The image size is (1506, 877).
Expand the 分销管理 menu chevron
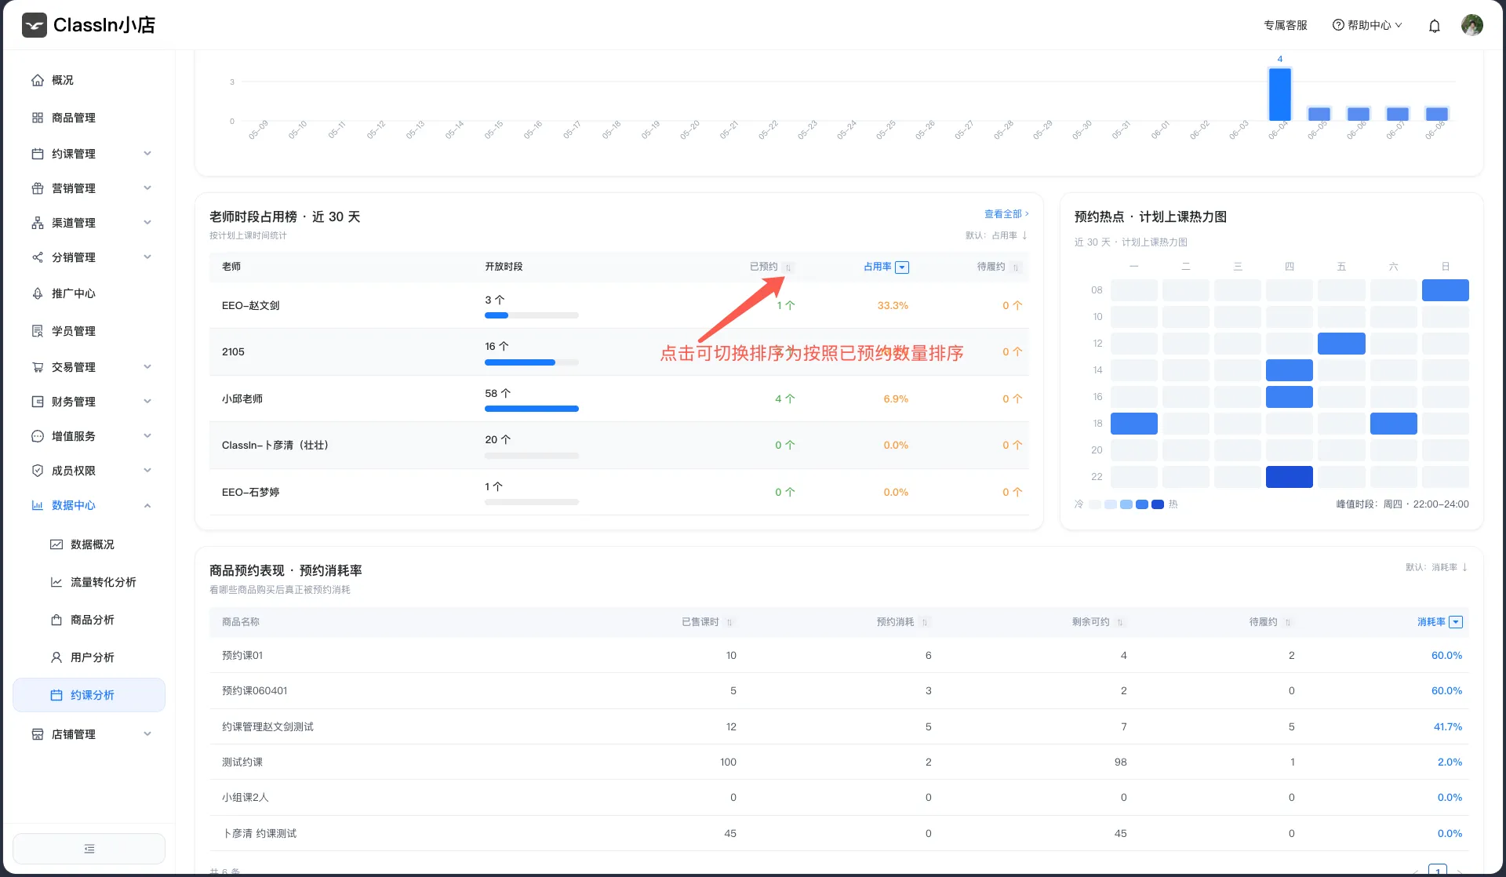(147, 257)
